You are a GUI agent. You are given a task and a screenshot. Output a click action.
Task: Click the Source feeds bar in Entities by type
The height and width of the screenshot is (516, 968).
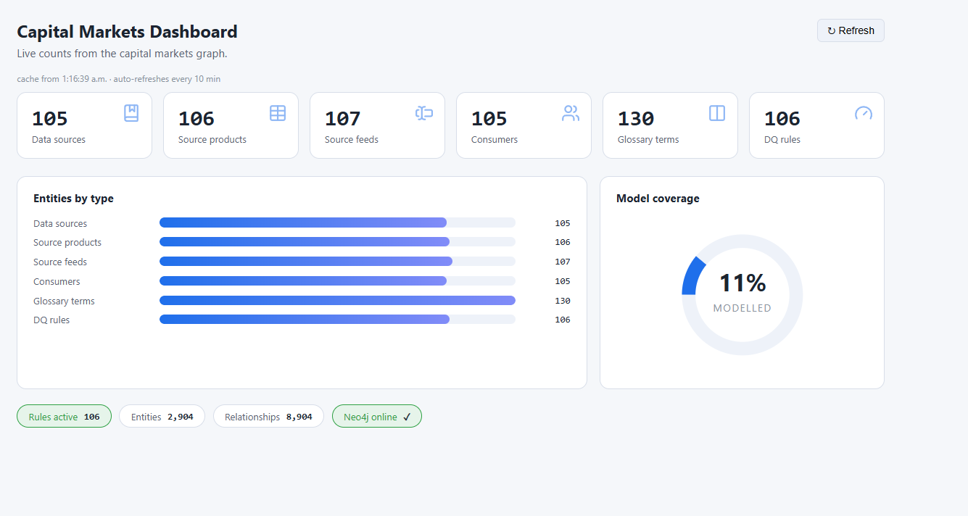coord(337,262)
